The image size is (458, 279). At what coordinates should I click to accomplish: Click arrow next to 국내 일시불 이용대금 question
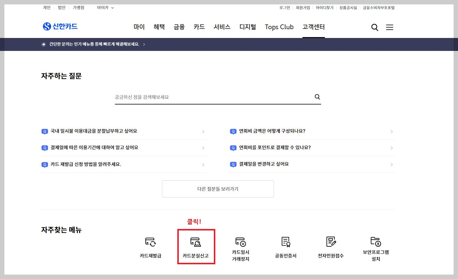tap(203, 132)
